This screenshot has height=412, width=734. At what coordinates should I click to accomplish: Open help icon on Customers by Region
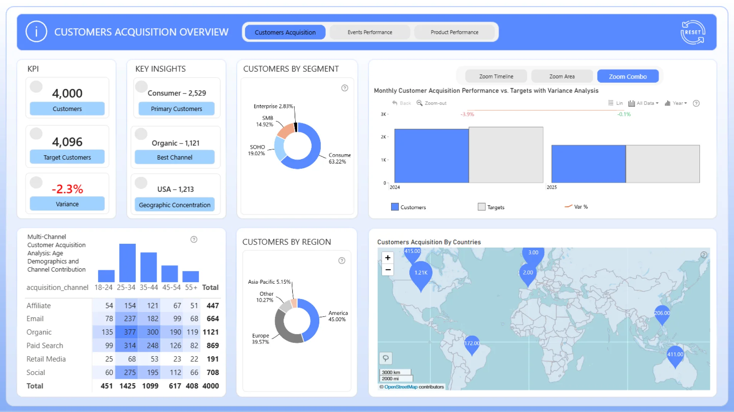click(x=342, y=261)
